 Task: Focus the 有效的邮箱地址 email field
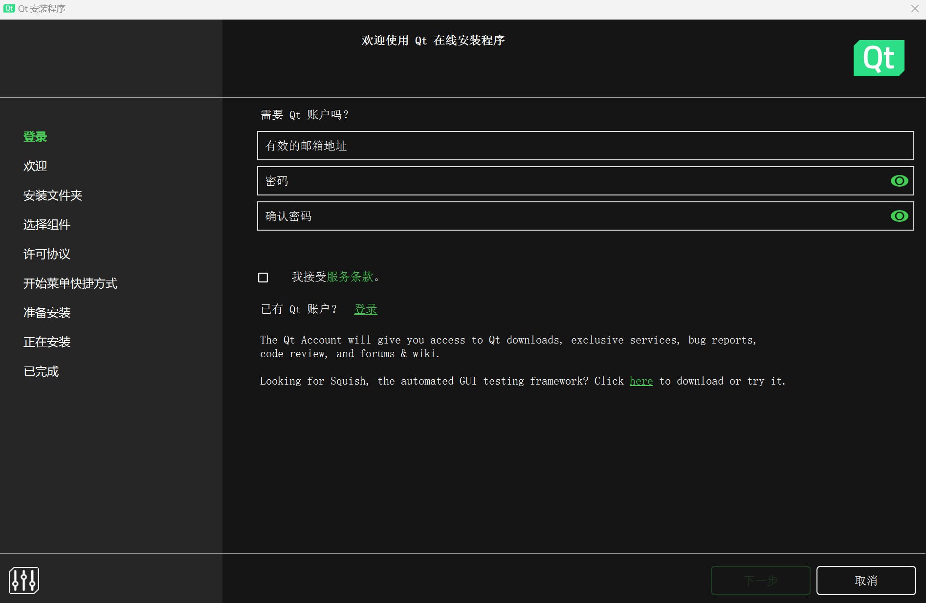[585, 146]
